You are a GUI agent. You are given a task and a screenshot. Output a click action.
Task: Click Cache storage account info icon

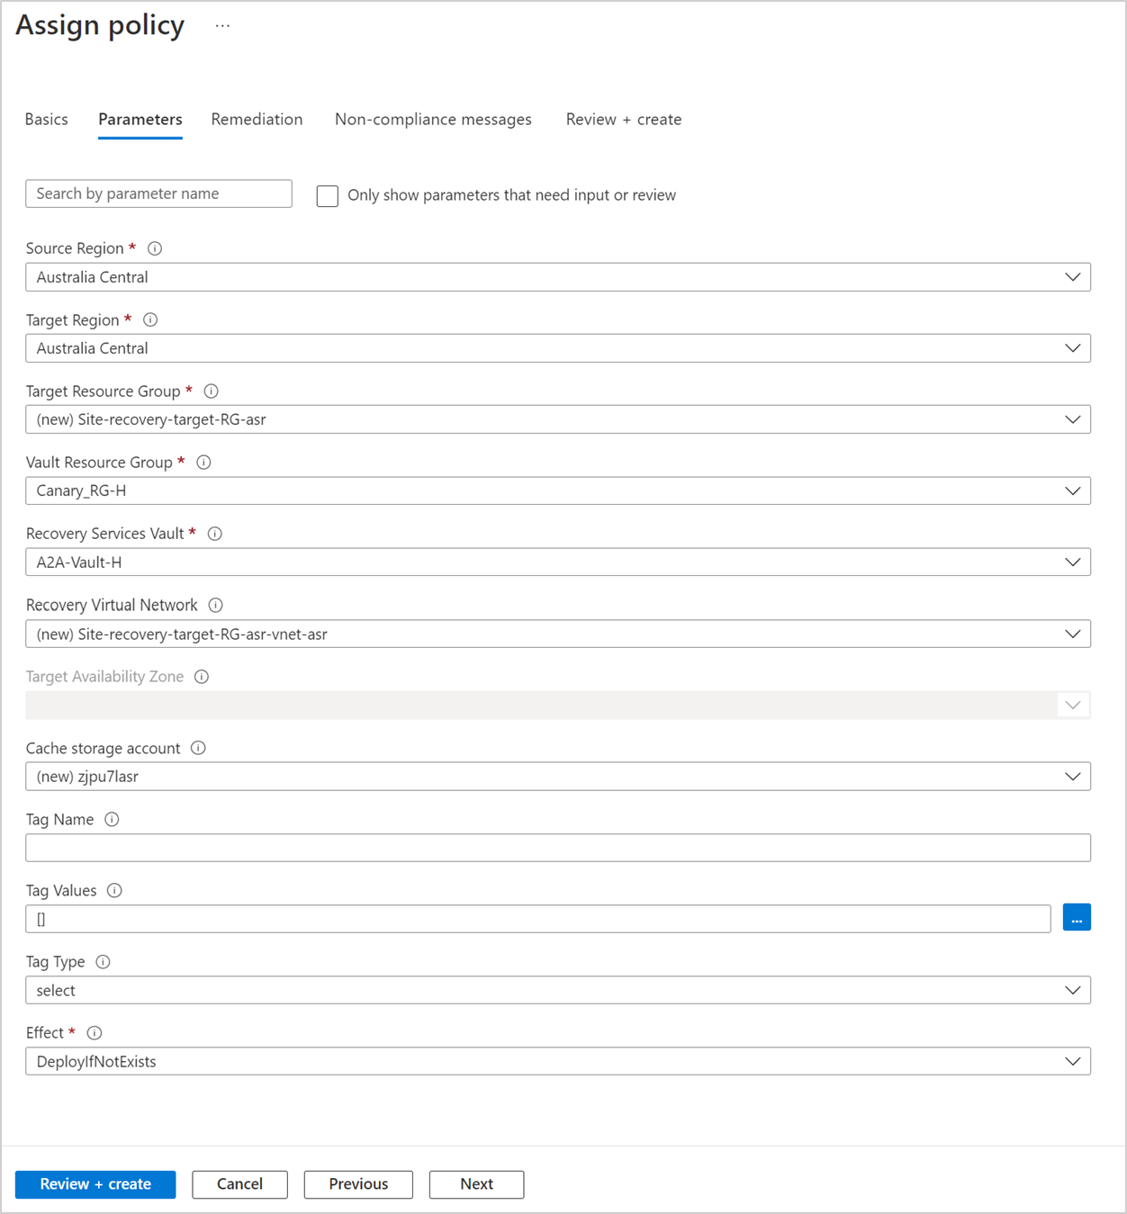(x=198, y=748)
